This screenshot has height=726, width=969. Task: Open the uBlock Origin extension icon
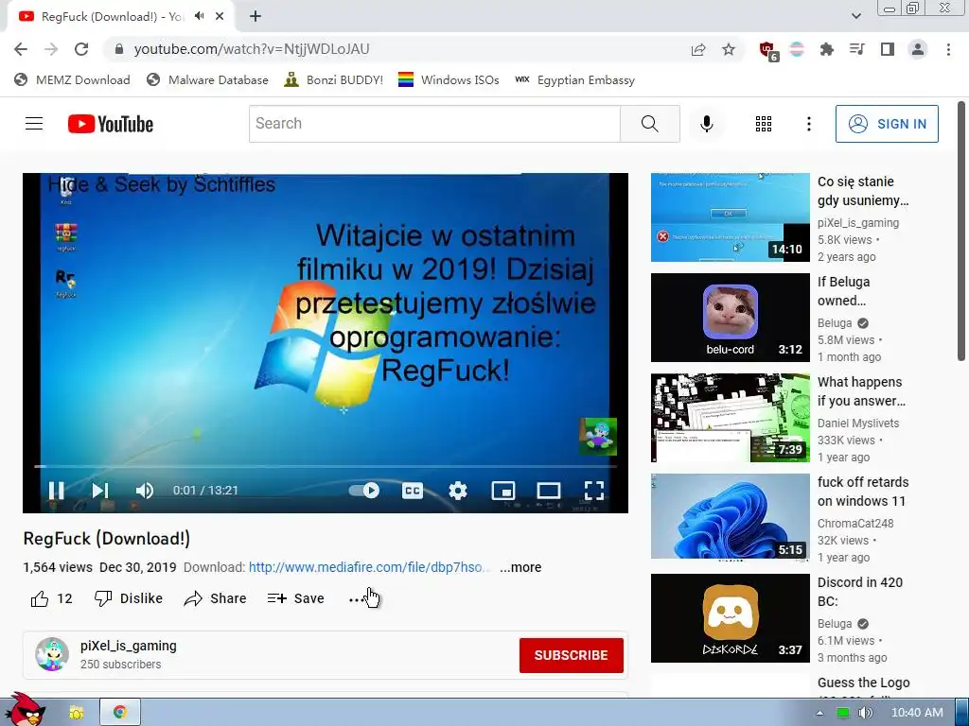click(768, 51)
